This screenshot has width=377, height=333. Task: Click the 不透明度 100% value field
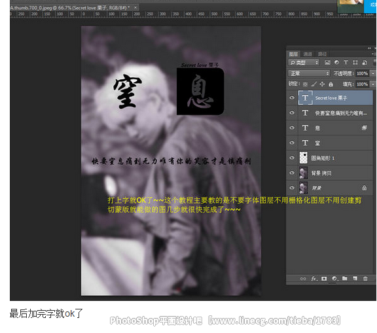point(363,73)
